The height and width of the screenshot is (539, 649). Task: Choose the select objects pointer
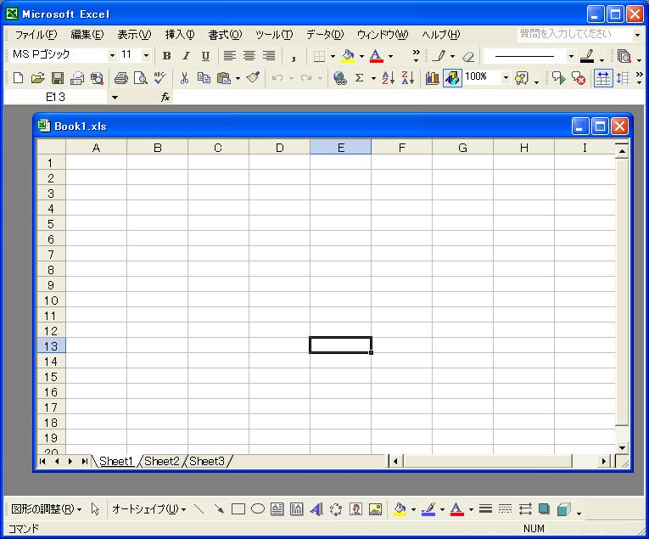click(x=95, y=508)
